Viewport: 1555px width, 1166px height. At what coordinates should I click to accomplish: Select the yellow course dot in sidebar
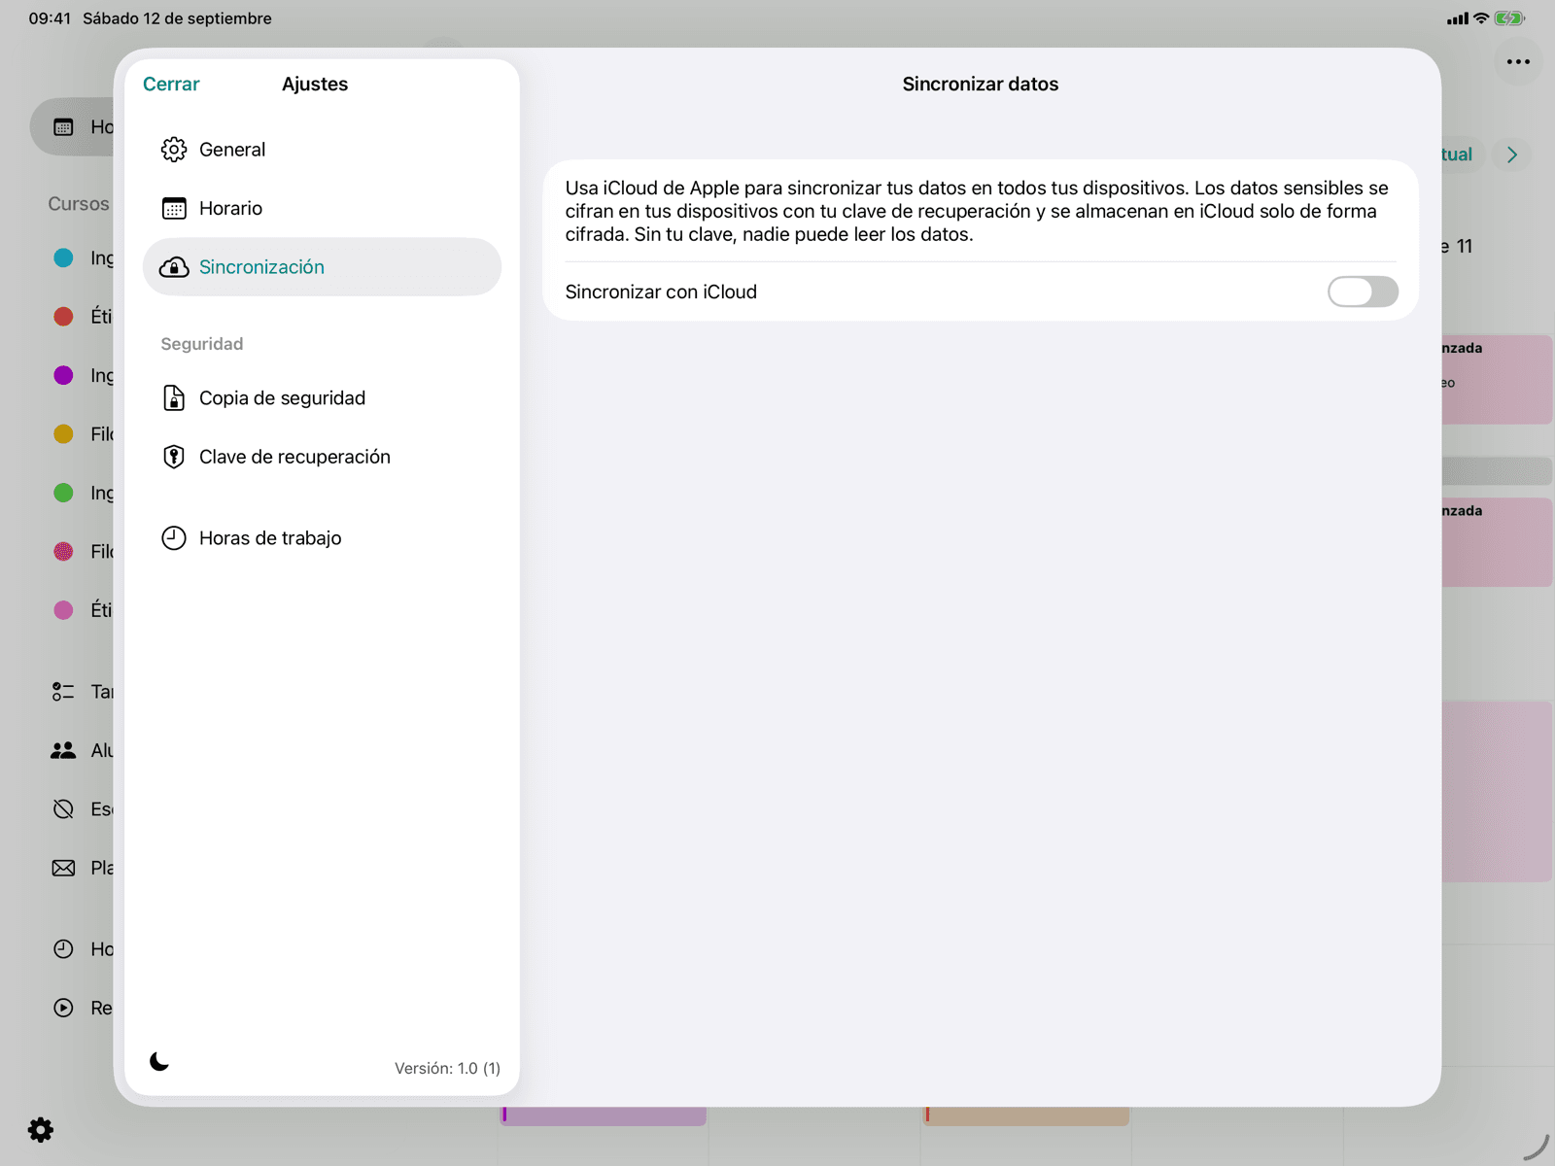pos(63,434)
